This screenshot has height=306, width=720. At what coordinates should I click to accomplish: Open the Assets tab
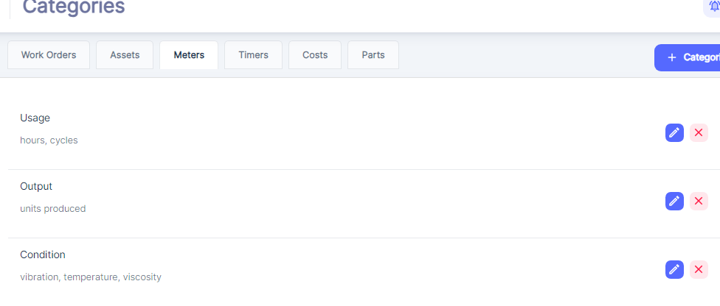[125, 55]
